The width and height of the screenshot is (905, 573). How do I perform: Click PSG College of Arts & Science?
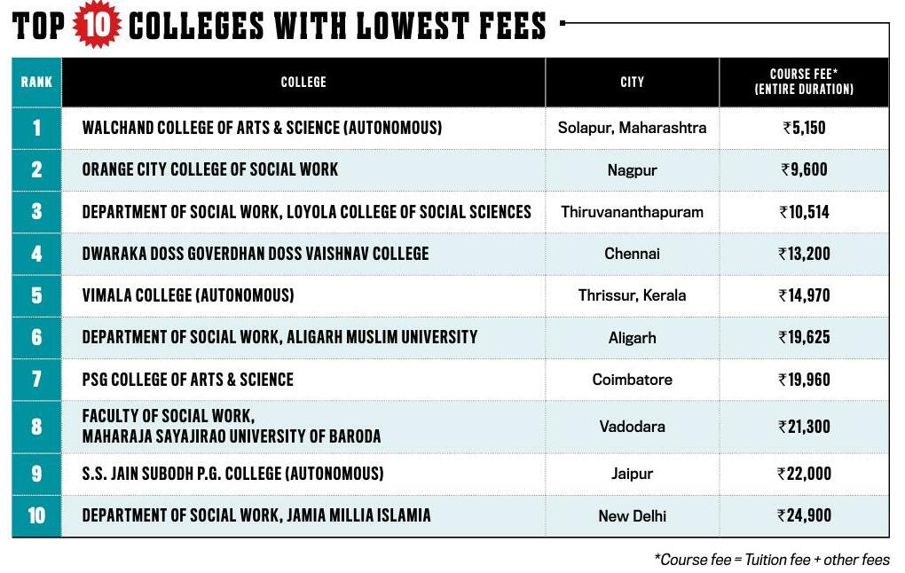(x=187, y=380)
